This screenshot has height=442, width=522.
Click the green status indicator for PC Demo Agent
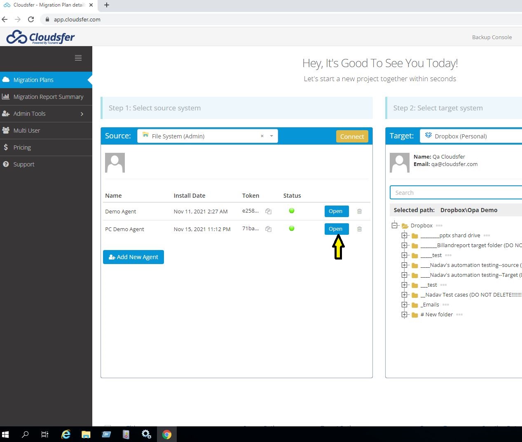point(292,228)
